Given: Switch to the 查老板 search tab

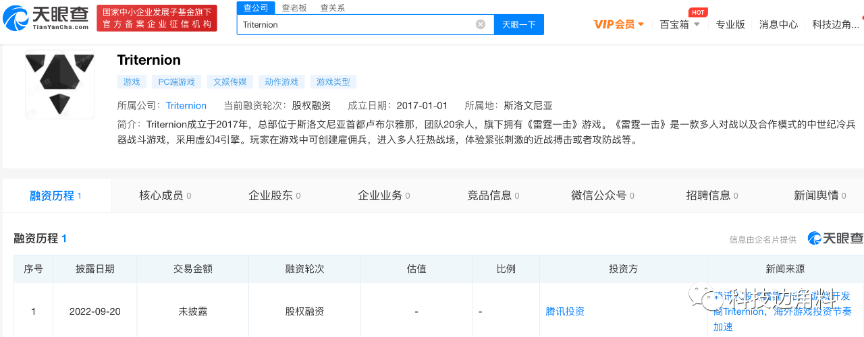Looking at the screenshot, I should (294, 8).
